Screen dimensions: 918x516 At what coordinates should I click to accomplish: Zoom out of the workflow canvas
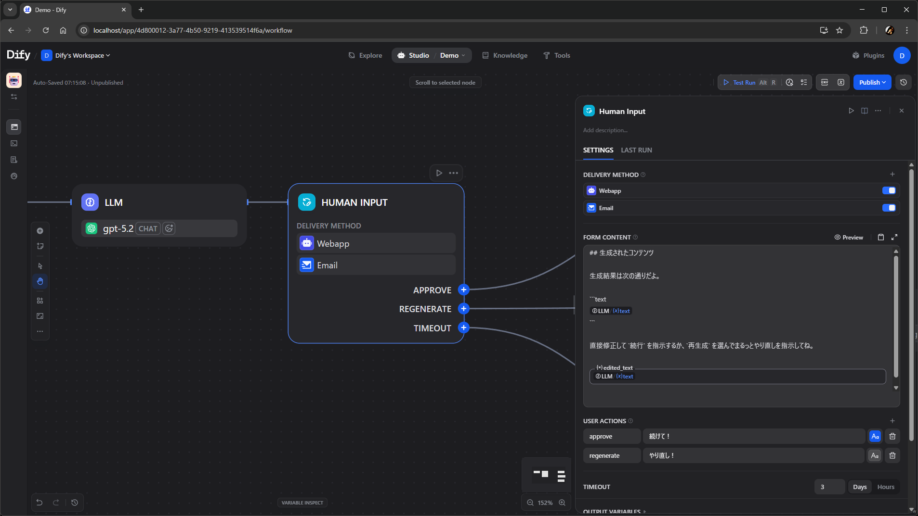click(530, 503)
